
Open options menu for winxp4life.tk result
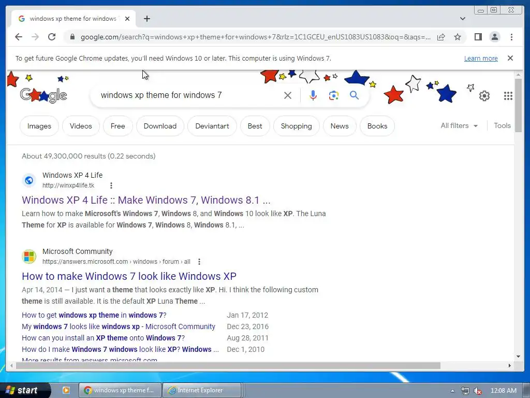(111, 186)
